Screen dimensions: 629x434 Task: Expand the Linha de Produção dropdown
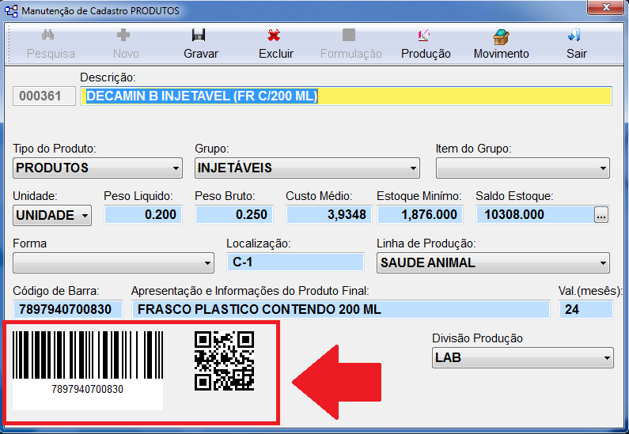click(493, 263)
